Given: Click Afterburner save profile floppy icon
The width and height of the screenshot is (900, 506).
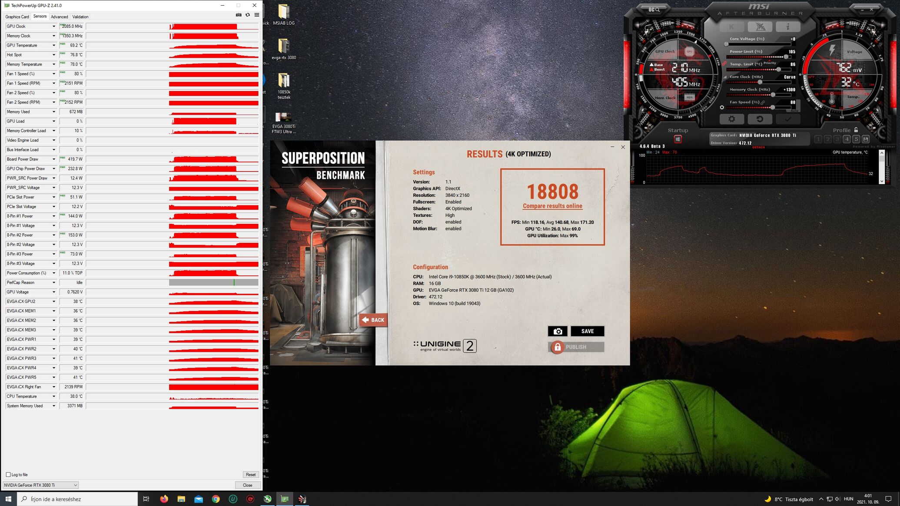Looking at the screenshot, I should (866, 139).
